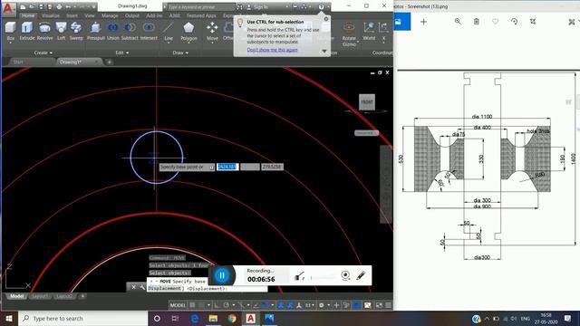
Task: Select the Revolve tool
Action: pos(44,30)
